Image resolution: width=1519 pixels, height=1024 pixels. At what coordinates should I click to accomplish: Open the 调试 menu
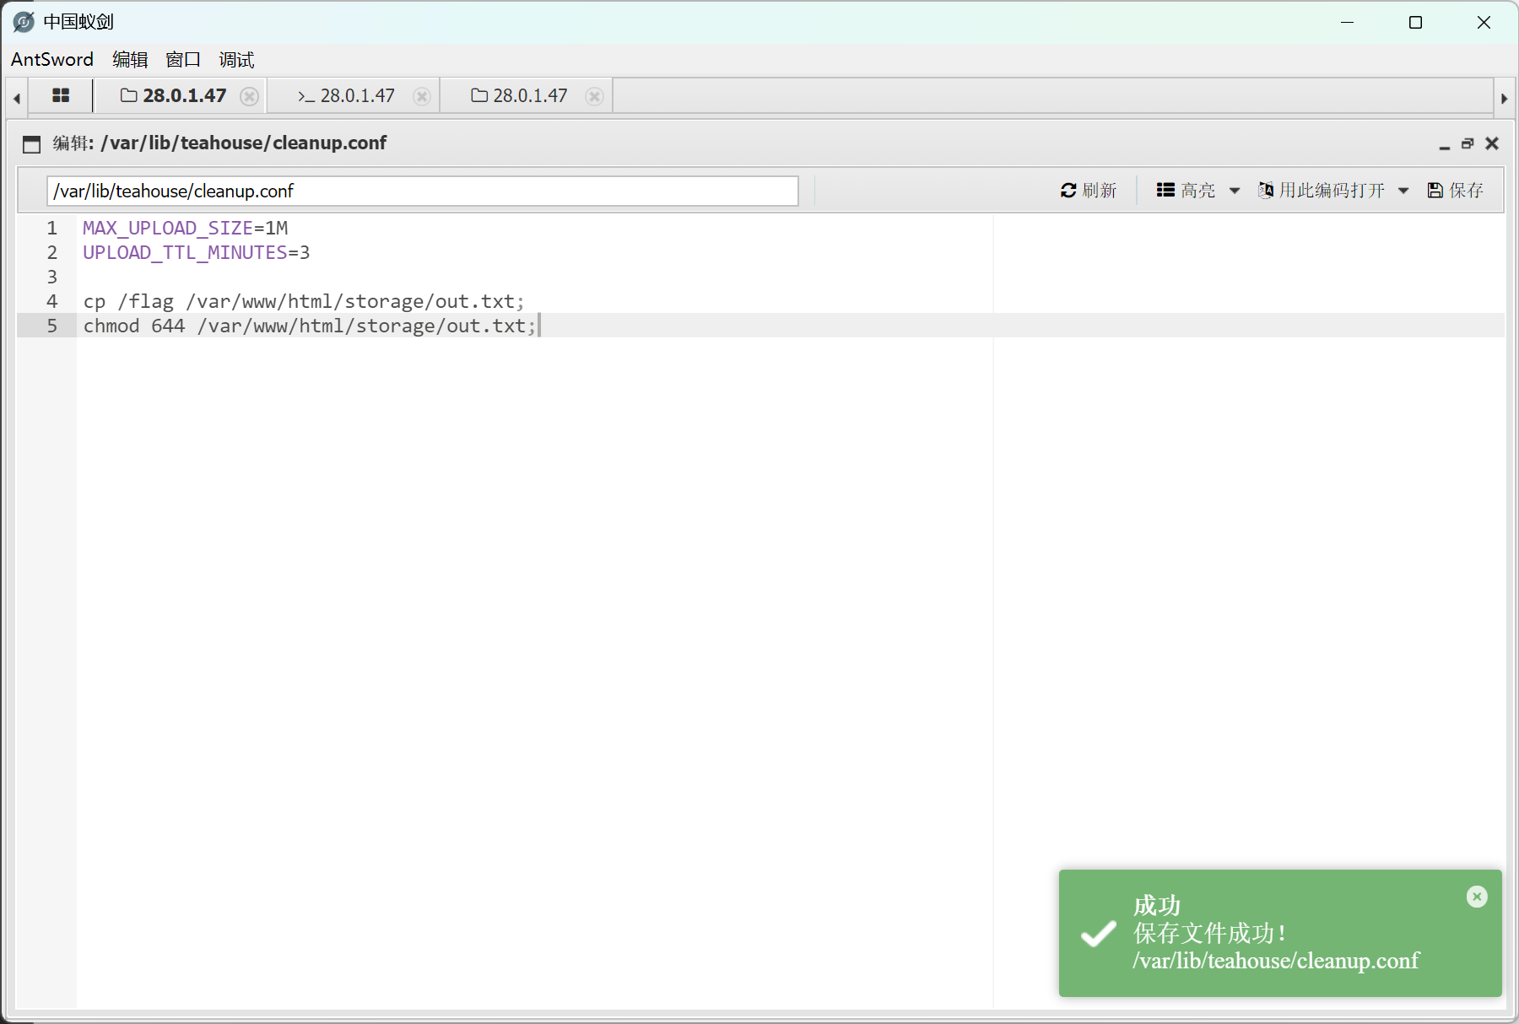tap(236, 60)
